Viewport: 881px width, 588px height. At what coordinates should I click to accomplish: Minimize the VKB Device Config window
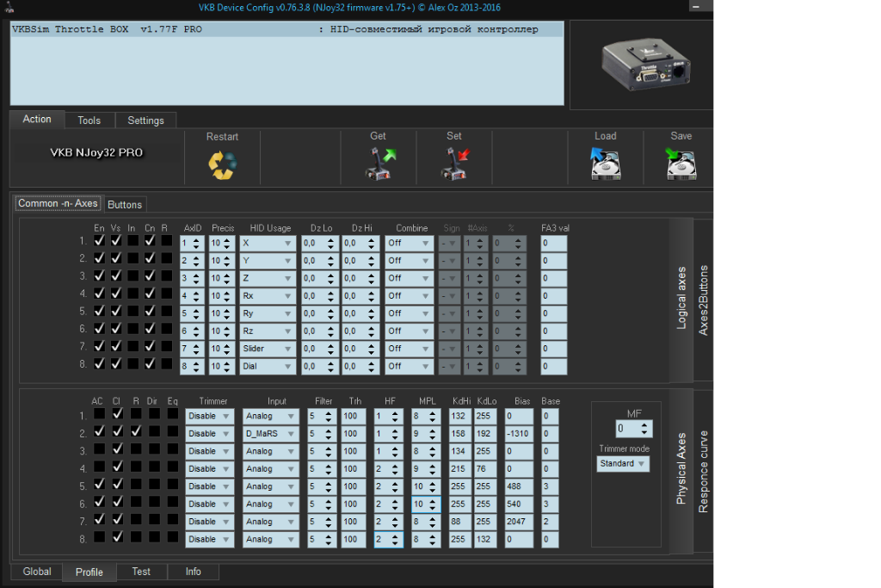pos(696,7)
